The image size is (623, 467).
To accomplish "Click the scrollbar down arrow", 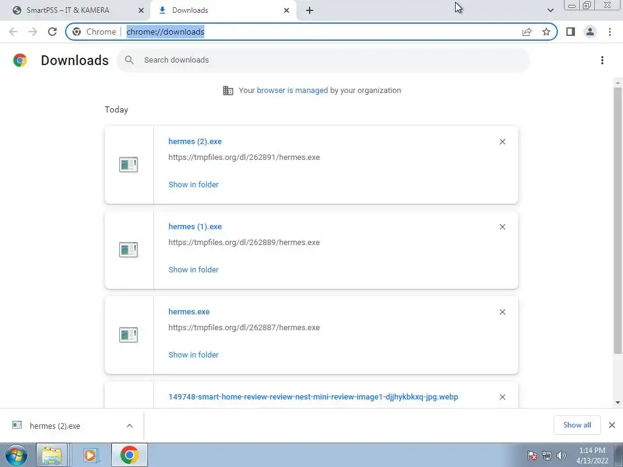I will [618, 403].
